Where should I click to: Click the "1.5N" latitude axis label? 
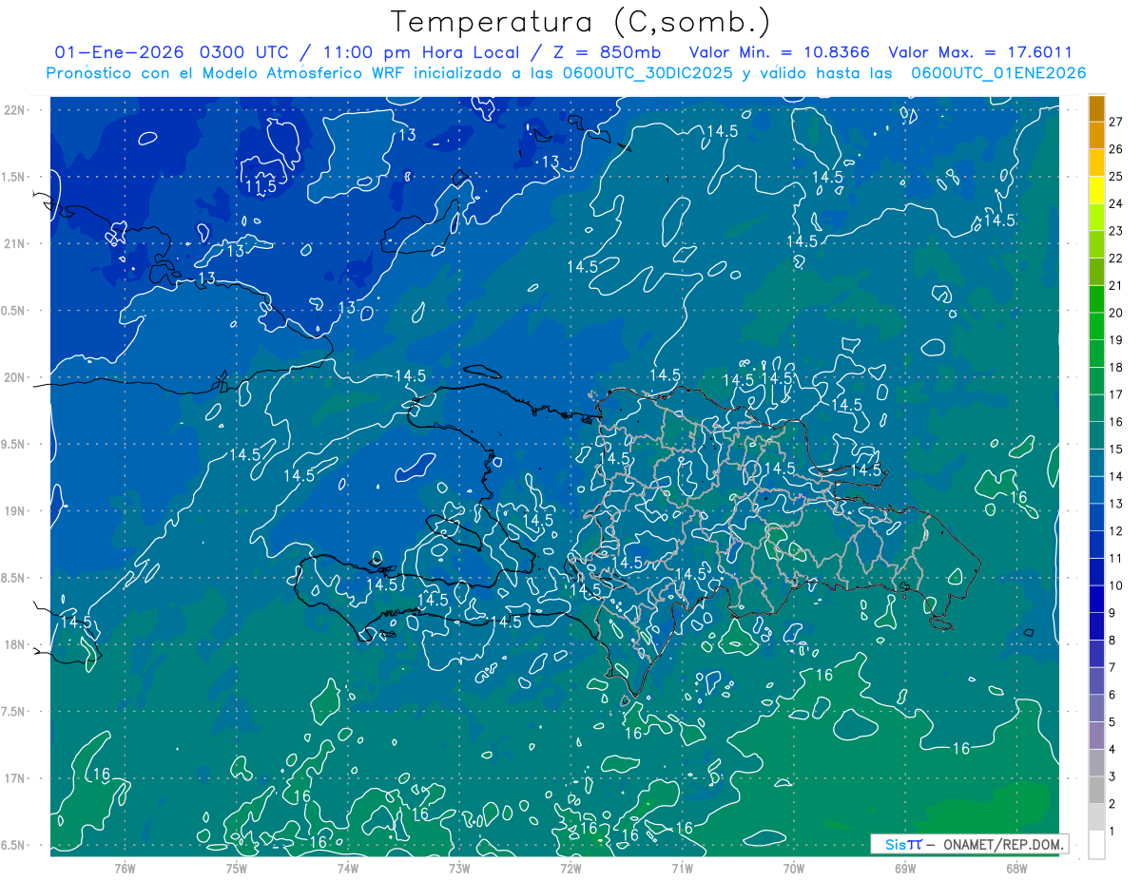(12, 177)
